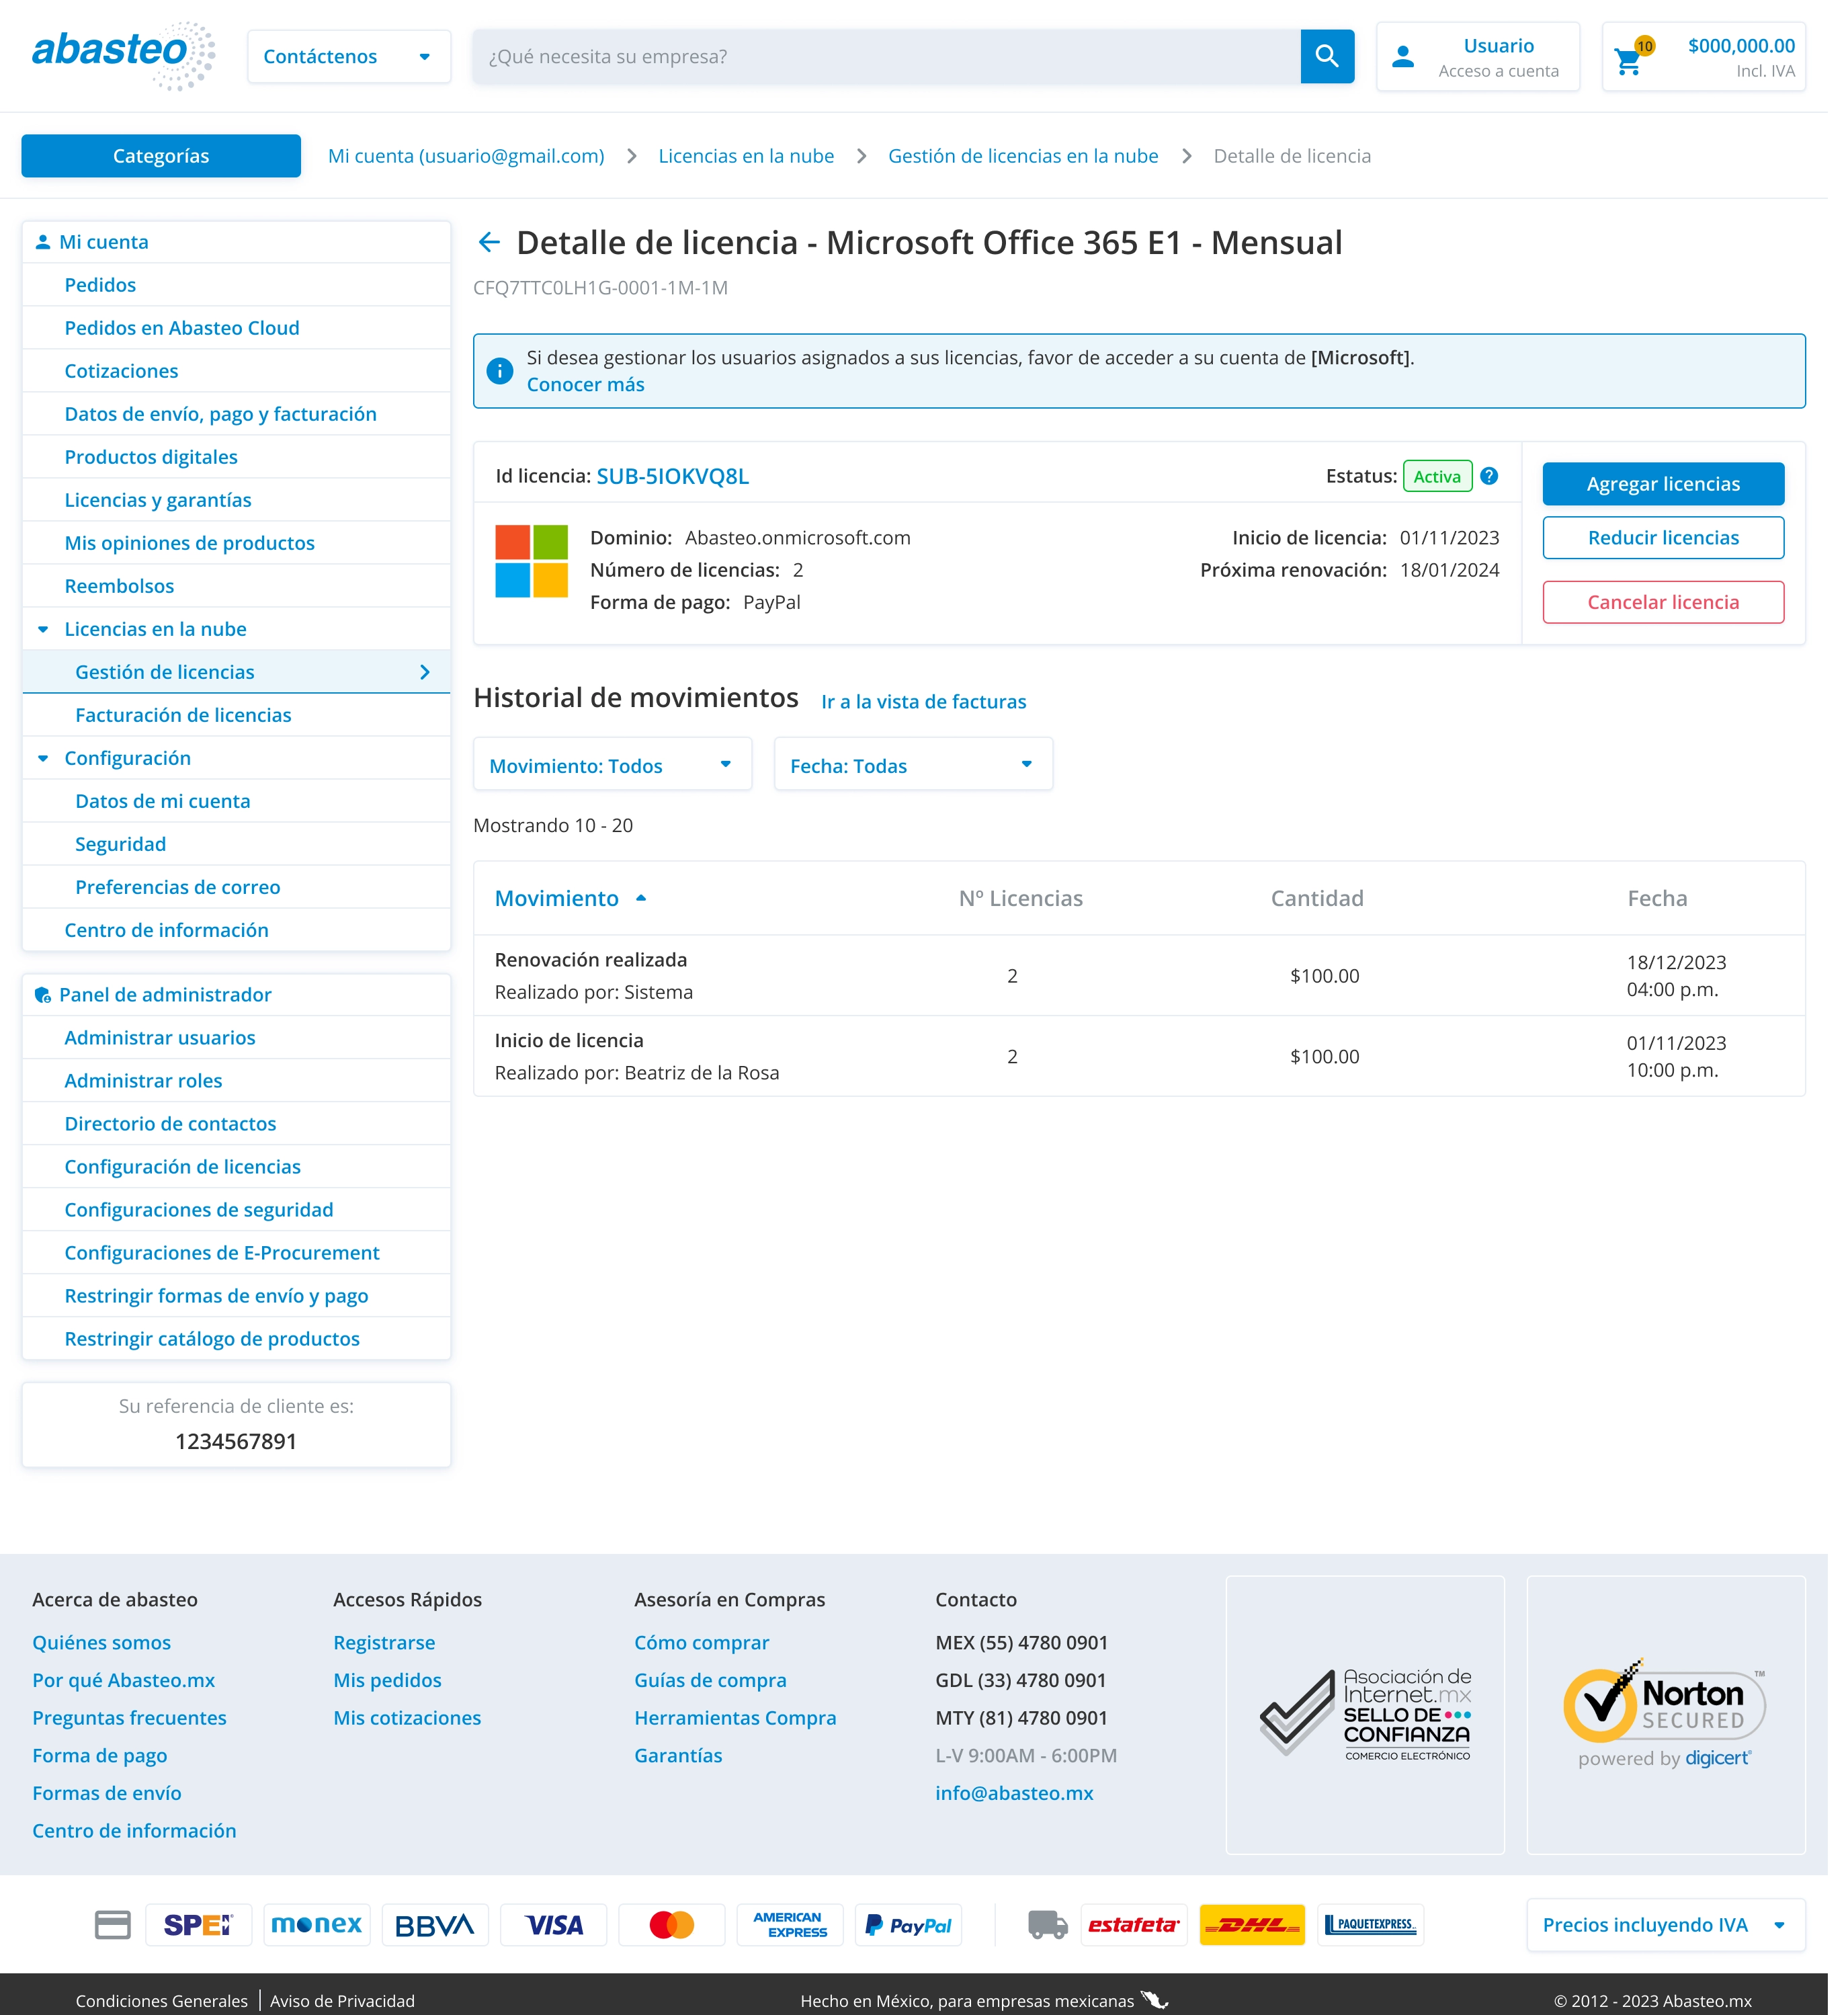Click the search magnifier button
The height and width of the screenshot is (2015, 1848).
1326,56
